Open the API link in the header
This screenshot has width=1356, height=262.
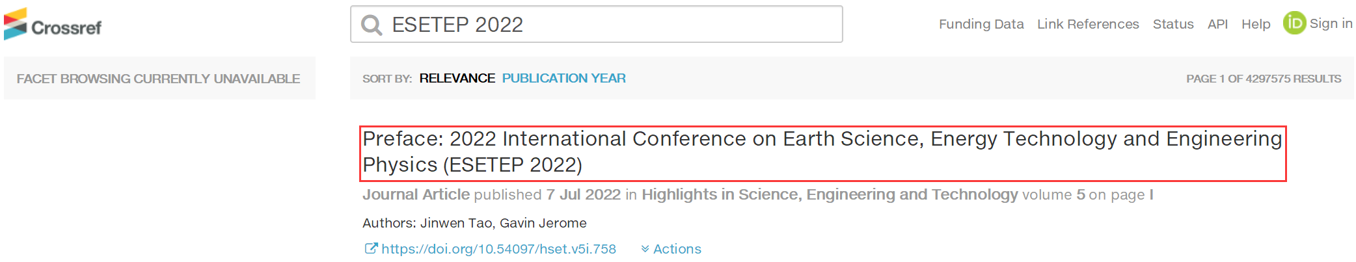pyautogui.click(x=1217, y=24)
